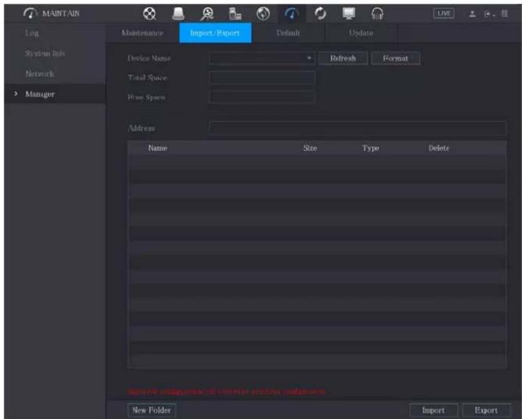This screenshot has width=522, height=419.
Task: Click the Format button
Action: click(395, 58)
